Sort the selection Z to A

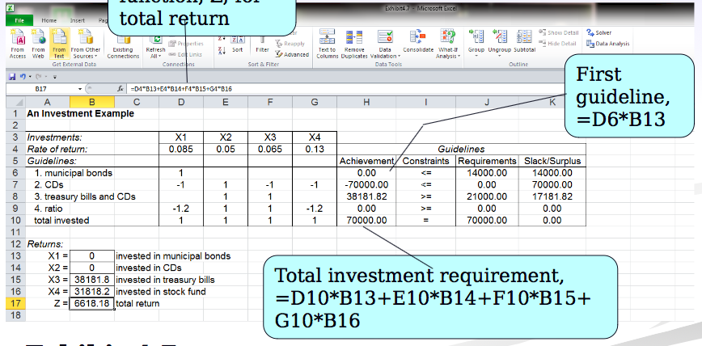coord(222,50)
